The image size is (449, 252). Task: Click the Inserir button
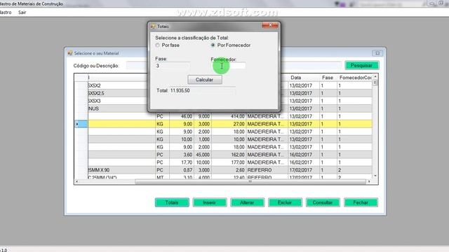[x=210, y=202]
